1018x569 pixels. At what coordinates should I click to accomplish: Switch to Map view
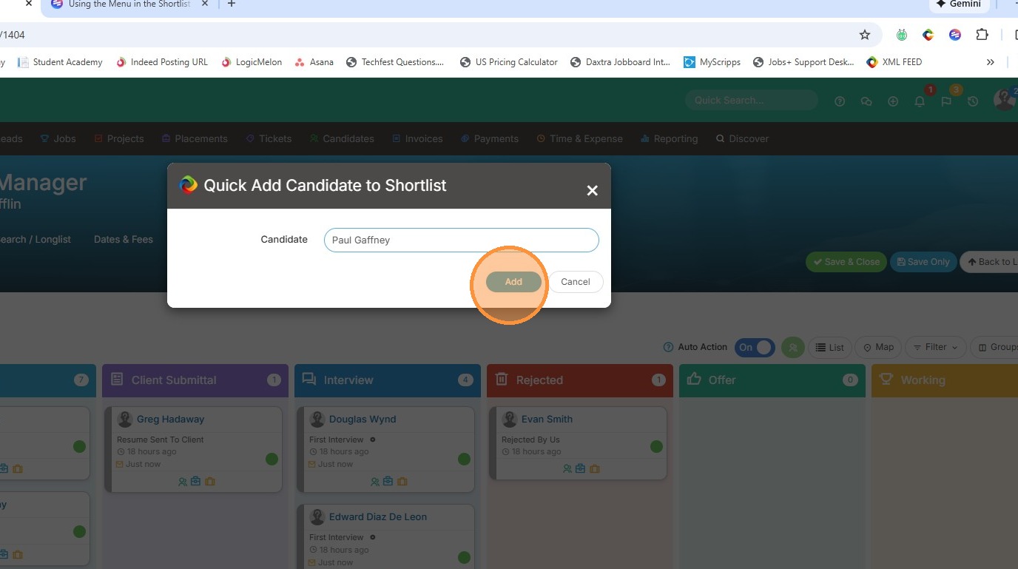[877, 347]
